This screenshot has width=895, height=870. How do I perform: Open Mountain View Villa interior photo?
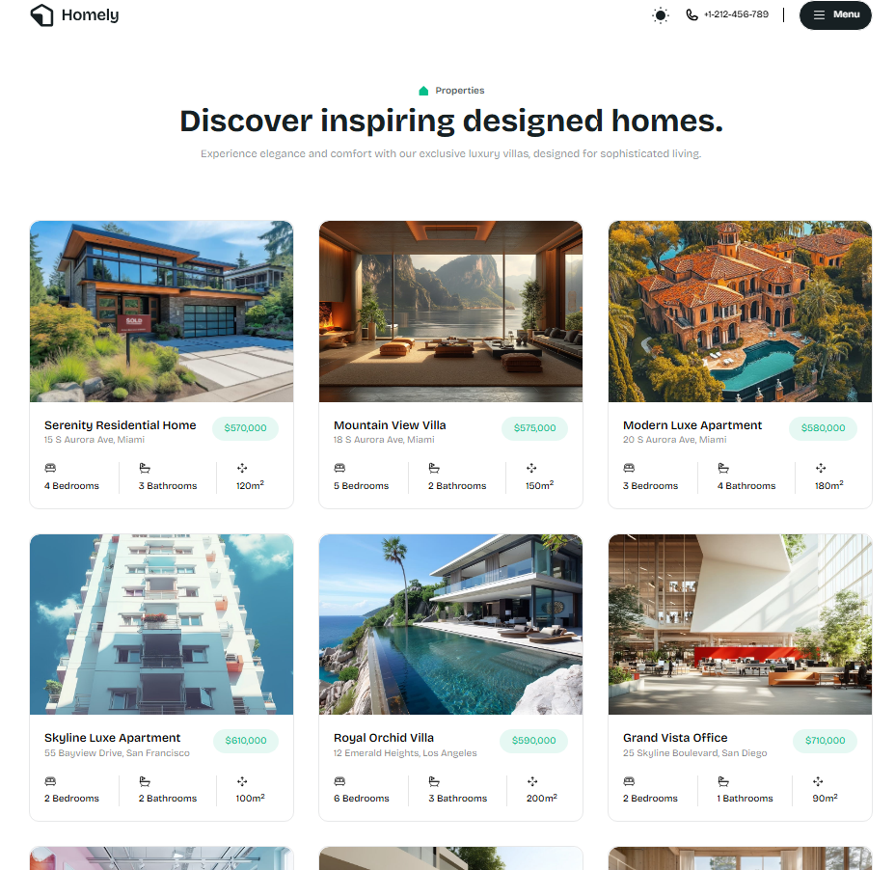pyautogui.click(x=450, y=312)
